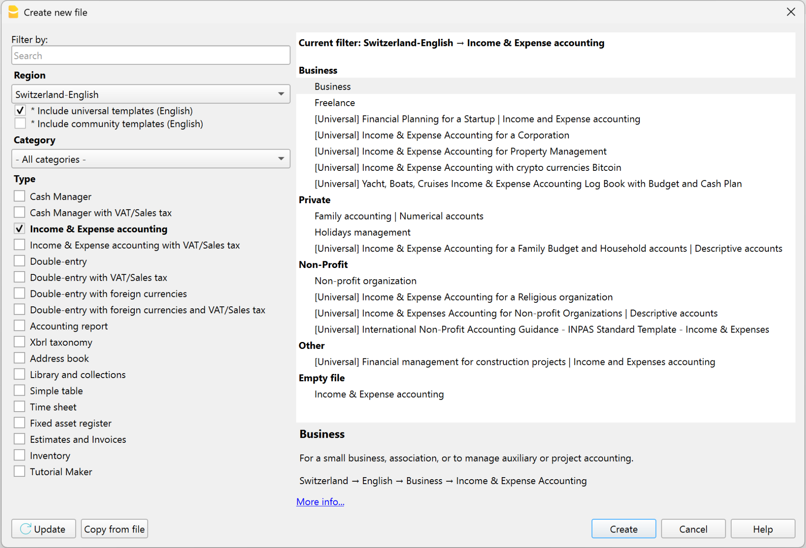Screen dimensions: 806x548
Task: Focus the Search filter field
Action: [151, 56]
